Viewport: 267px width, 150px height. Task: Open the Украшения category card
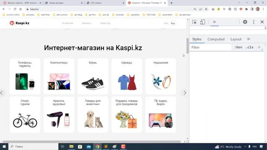click(161, 76)
